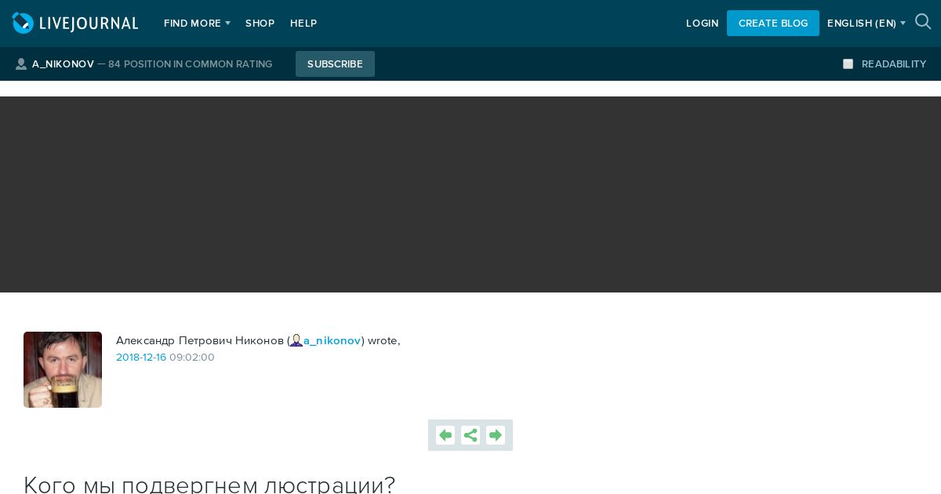The image size is (941, 494).
Task: Open the search magnifier icon
Action: pos(923,22)
